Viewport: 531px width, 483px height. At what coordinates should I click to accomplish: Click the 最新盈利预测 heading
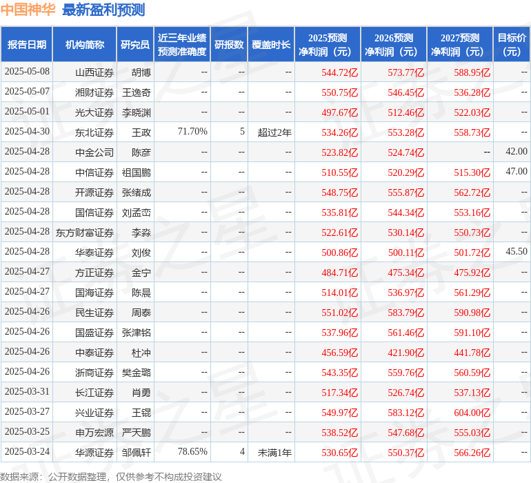tap(103, 10)
